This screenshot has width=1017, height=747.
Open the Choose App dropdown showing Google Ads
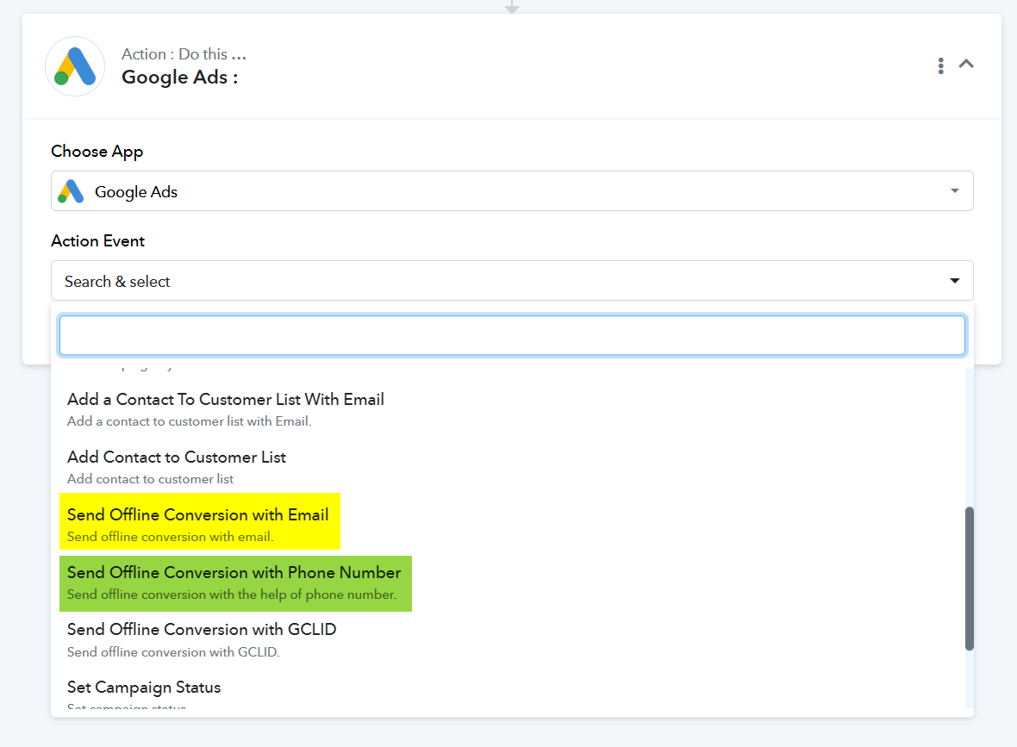coord(512,191)
